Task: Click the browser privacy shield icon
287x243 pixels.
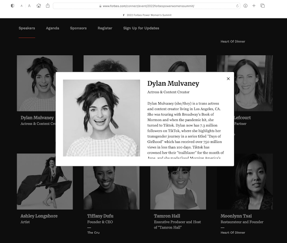Action: (13, 6)
